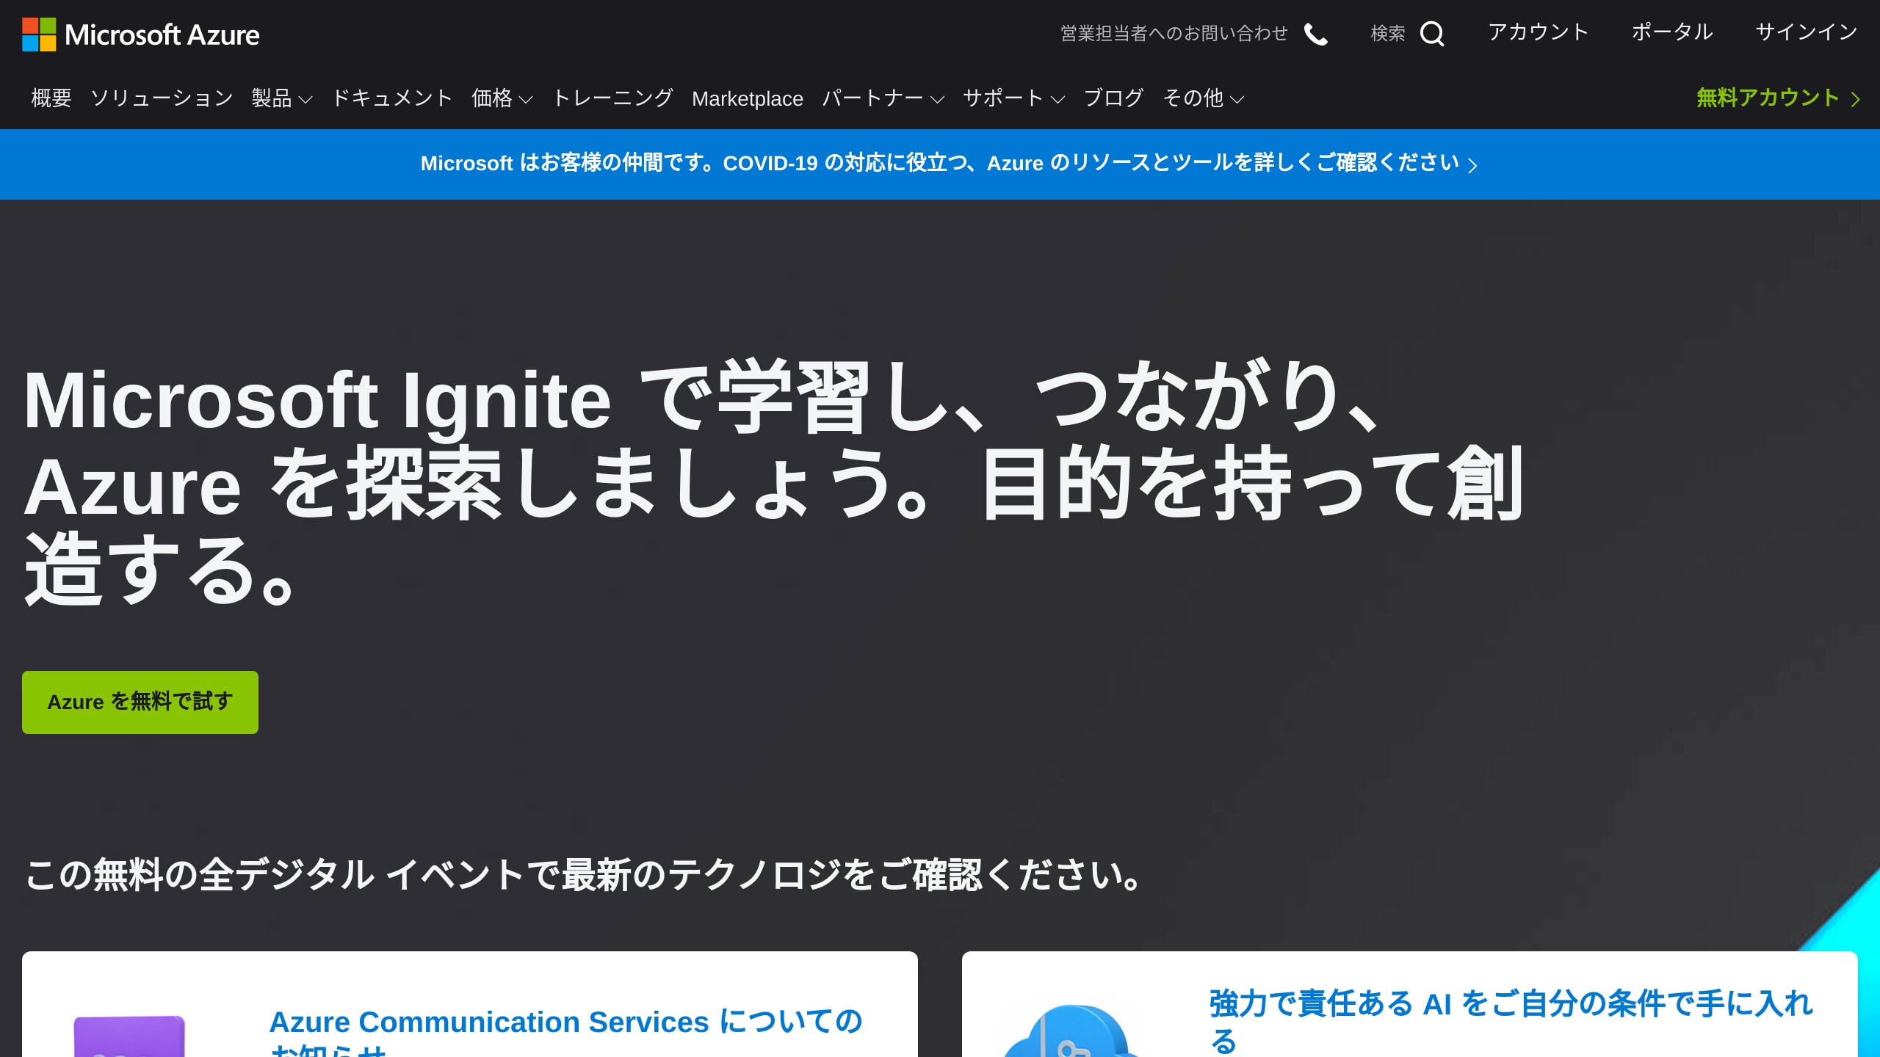1880x1057 pixels.
Task: Open Azure Communication Services についての card title
Action: point(565,1032)
